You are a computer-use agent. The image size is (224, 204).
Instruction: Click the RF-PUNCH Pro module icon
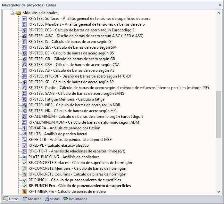pyautogui.click(x=24, y=186)
